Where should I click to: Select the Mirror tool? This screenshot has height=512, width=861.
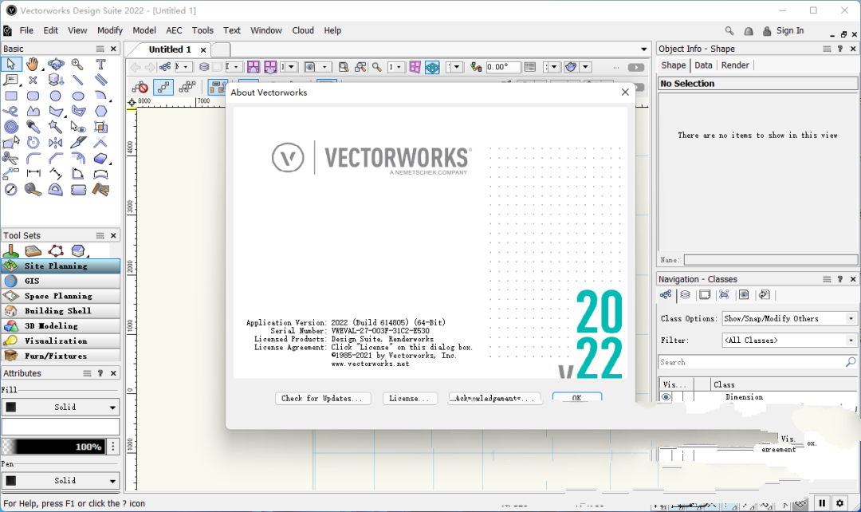(x=56, y=143)
